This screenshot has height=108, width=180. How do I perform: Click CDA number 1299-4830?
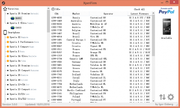(x=56, y=18)
